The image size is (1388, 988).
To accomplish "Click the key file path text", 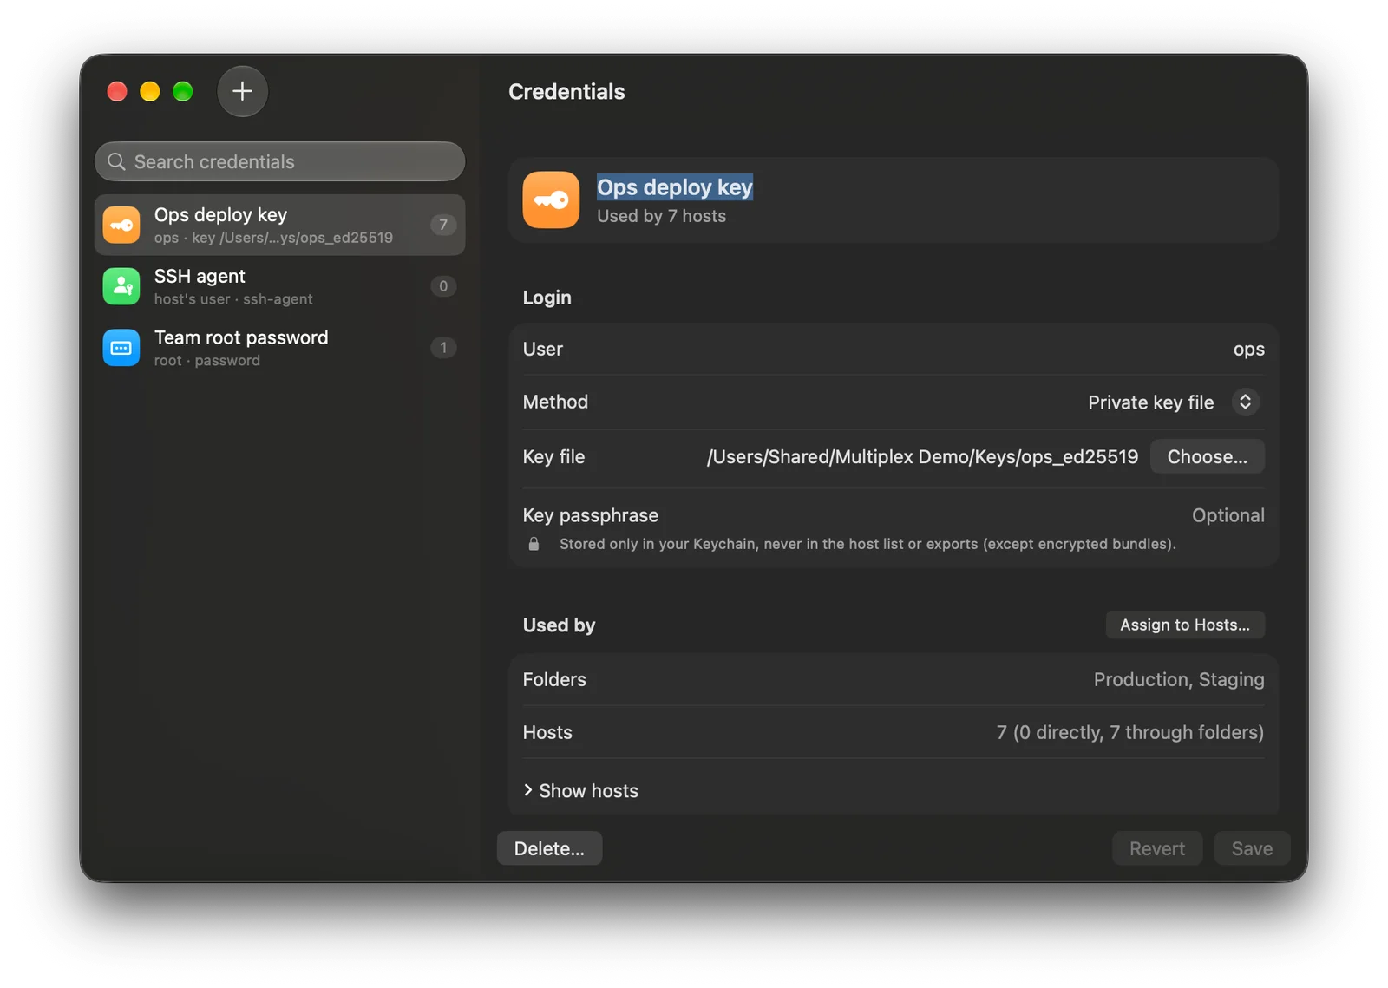I will click(x=922, y=457).
